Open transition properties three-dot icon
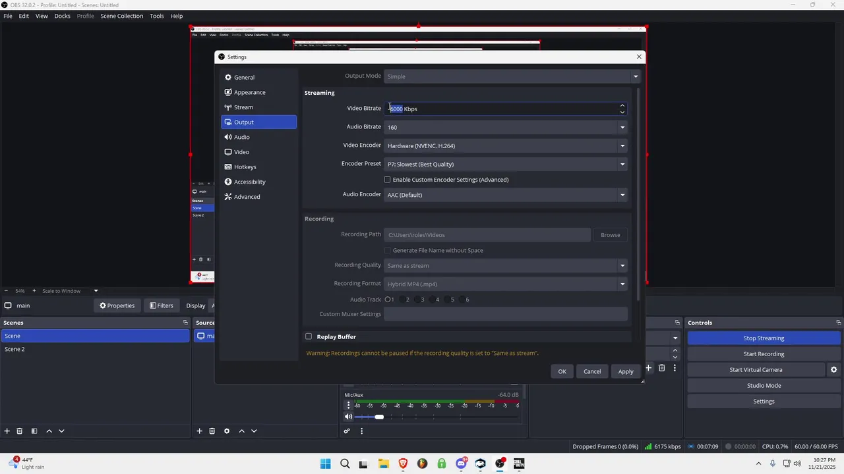 coord(675,368)
